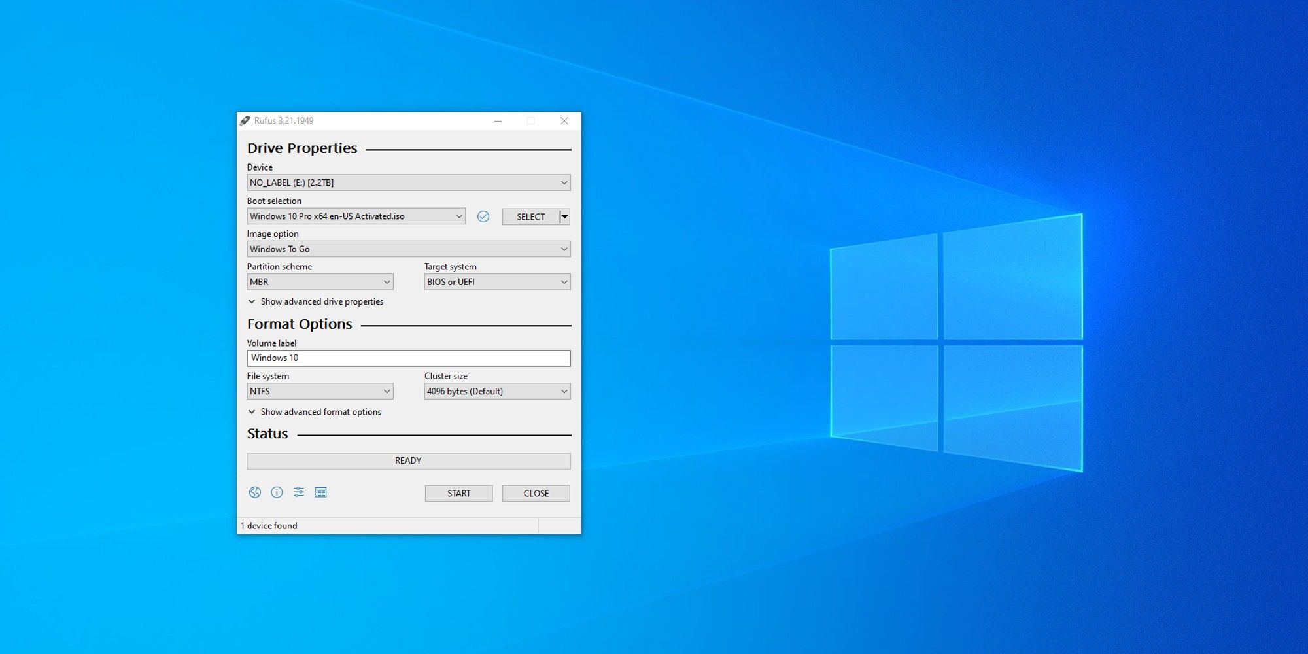Click the '1 device found' status text
Viewport: 1308px width, 654px height.
[x=269, y=526]
